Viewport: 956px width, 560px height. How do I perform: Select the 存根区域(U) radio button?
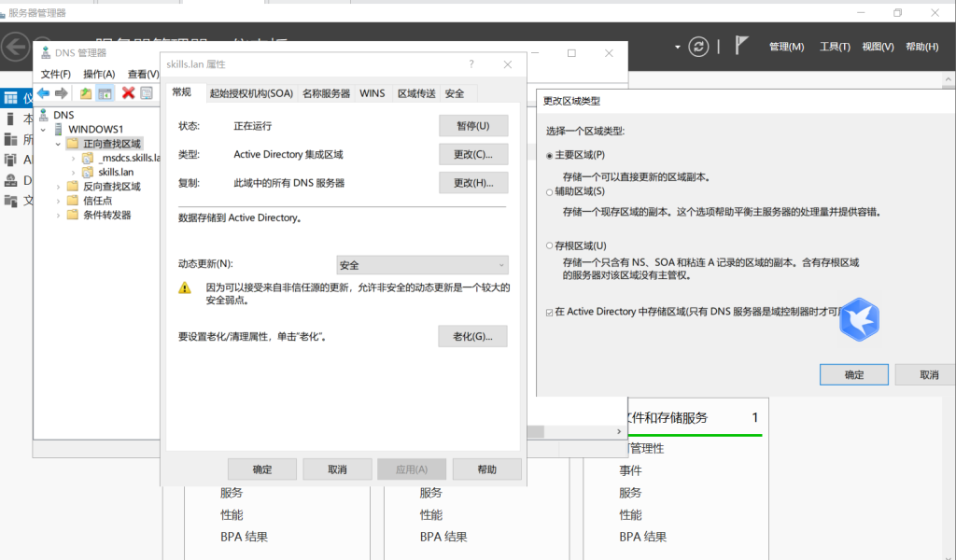point(550,245)
